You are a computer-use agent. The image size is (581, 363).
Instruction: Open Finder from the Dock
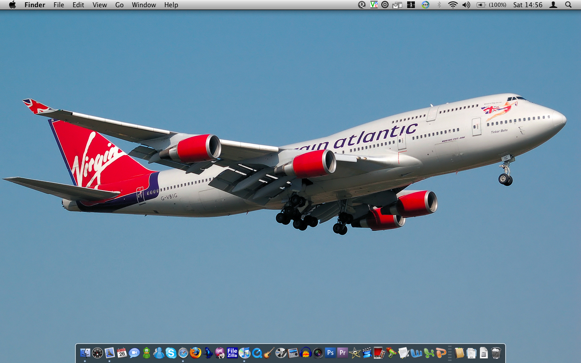click(85, 353)
